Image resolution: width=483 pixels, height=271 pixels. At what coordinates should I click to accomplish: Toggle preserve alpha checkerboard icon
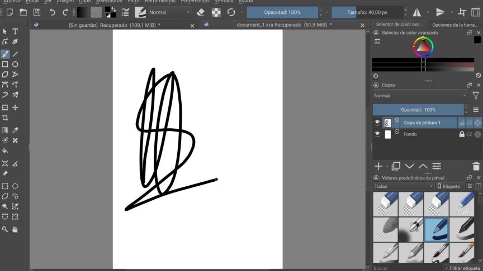pyautogui.click(x=216, y=12)
